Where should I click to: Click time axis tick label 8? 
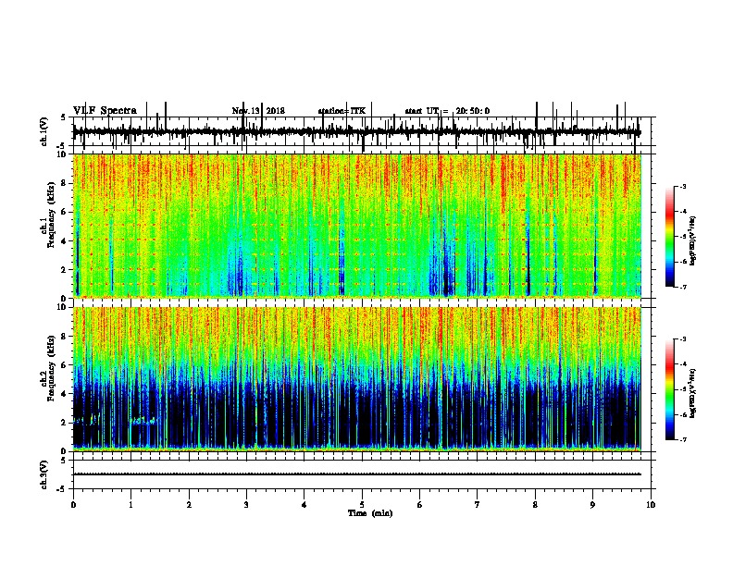(x=535, y=505)
